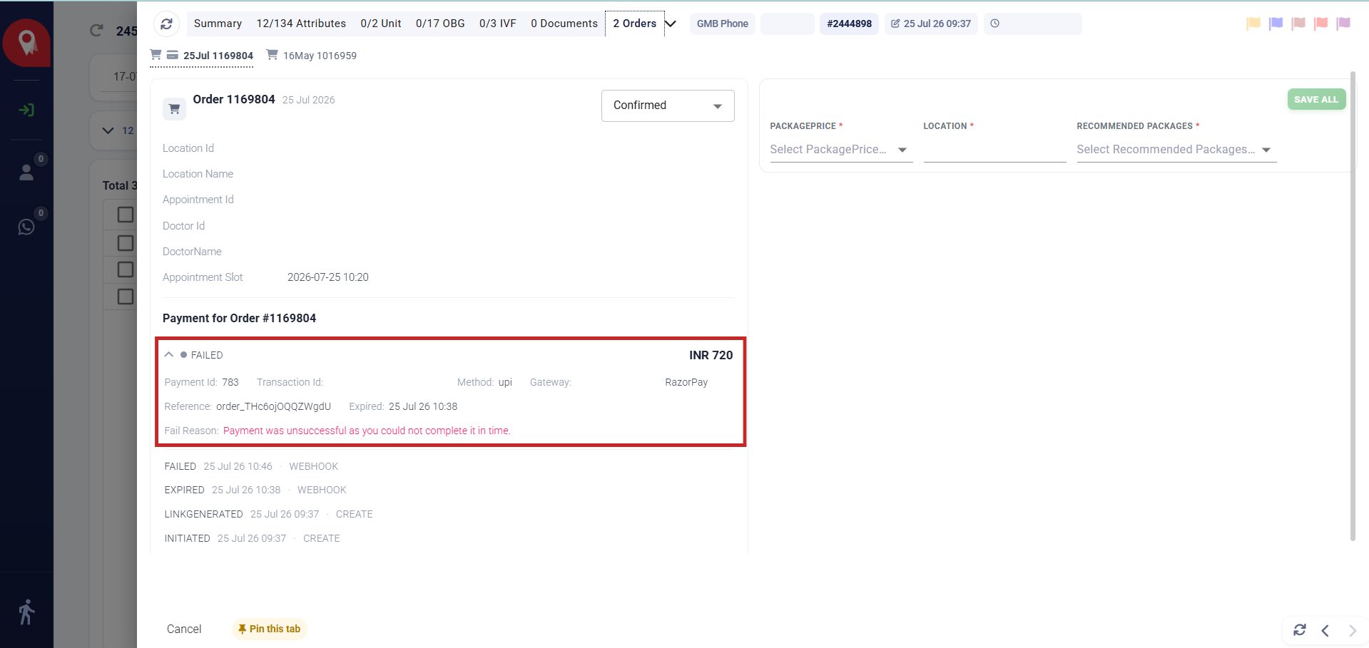Click the refresh icon beside Summary tab
Screen dimensions: 1369x648
(x=166, y=24)
